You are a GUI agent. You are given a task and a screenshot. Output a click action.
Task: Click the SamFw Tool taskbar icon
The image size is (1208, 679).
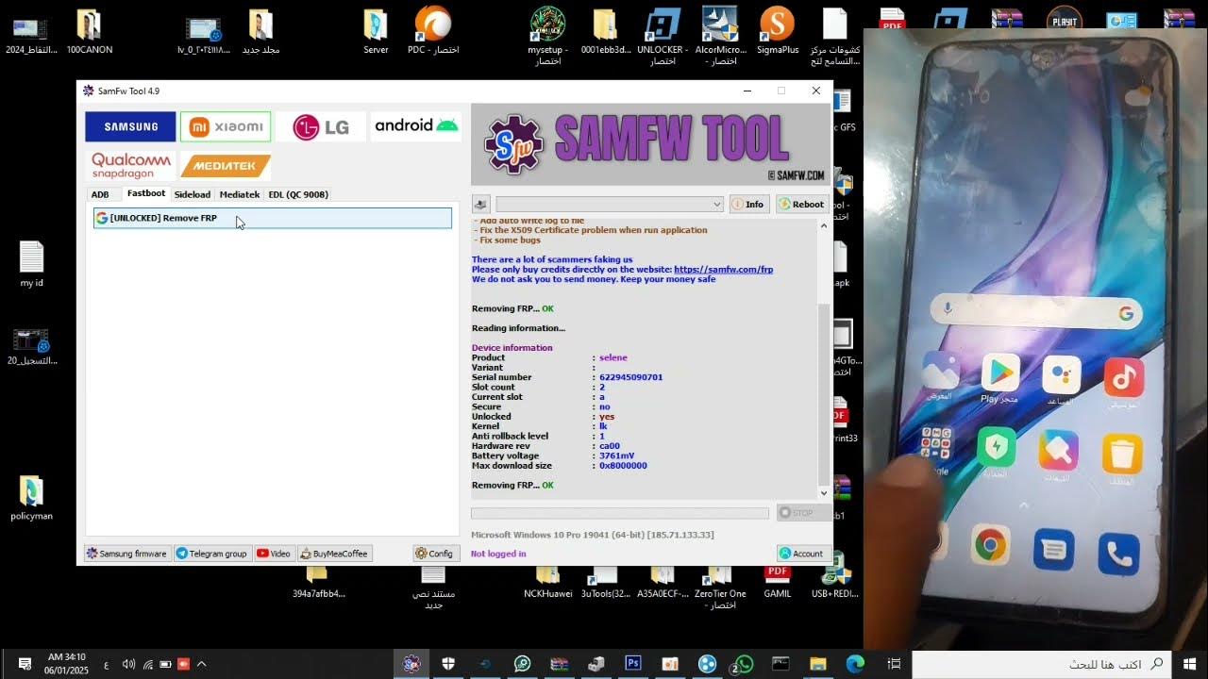[411, 664]
